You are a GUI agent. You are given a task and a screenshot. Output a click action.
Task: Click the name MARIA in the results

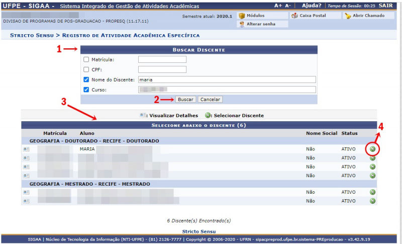coord(87,149)
